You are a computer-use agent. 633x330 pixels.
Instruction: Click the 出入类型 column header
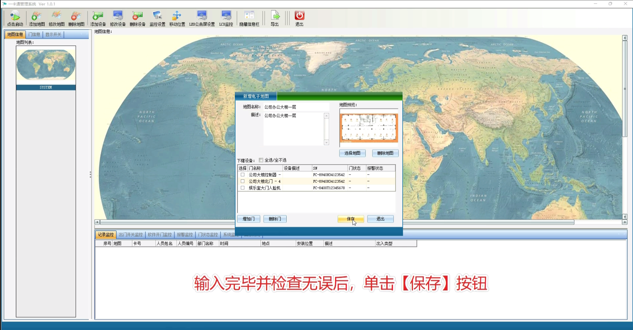point(396,244)
